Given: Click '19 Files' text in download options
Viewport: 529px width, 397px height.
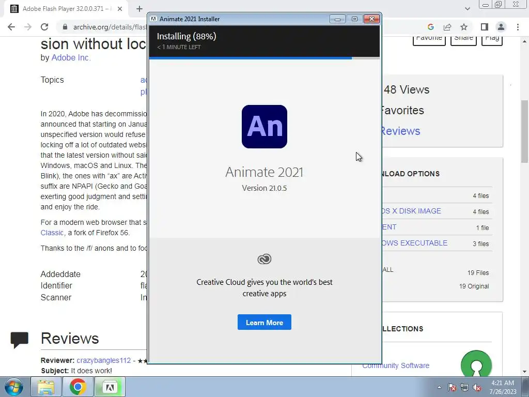Looking at the screenshot, I should point(478,273).
